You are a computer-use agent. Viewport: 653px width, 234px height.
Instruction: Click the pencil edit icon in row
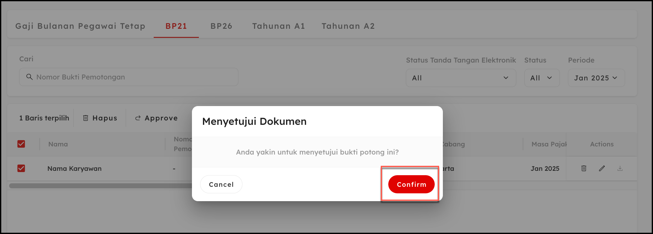tap(602, 168)
